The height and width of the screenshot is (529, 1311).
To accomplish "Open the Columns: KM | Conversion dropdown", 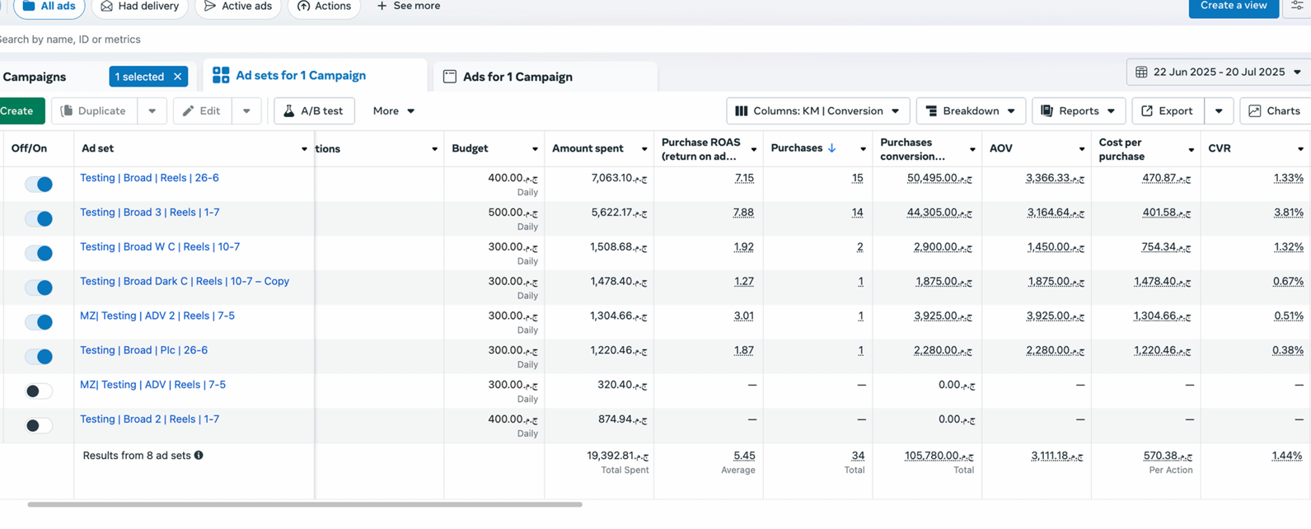I will (817, 111).
